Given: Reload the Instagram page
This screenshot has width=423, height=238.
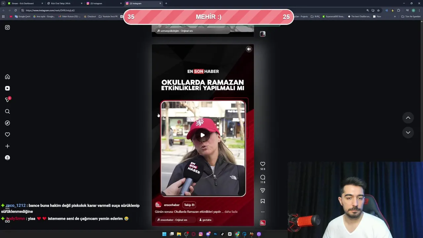Looking at the screenshot, I should 15,10.
